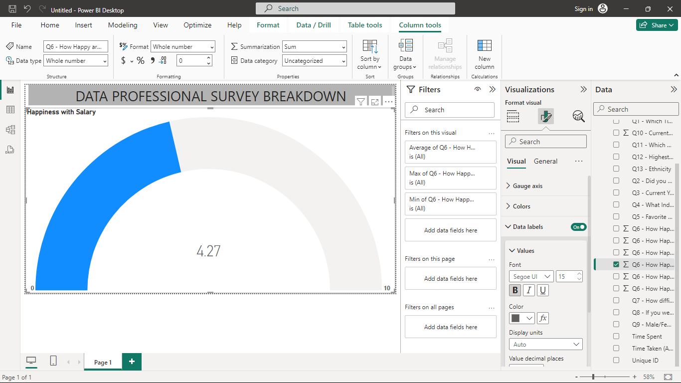Open the Report view in left sidebar
The width and height of the screenshot is (681, 383).
pos(10,90)
